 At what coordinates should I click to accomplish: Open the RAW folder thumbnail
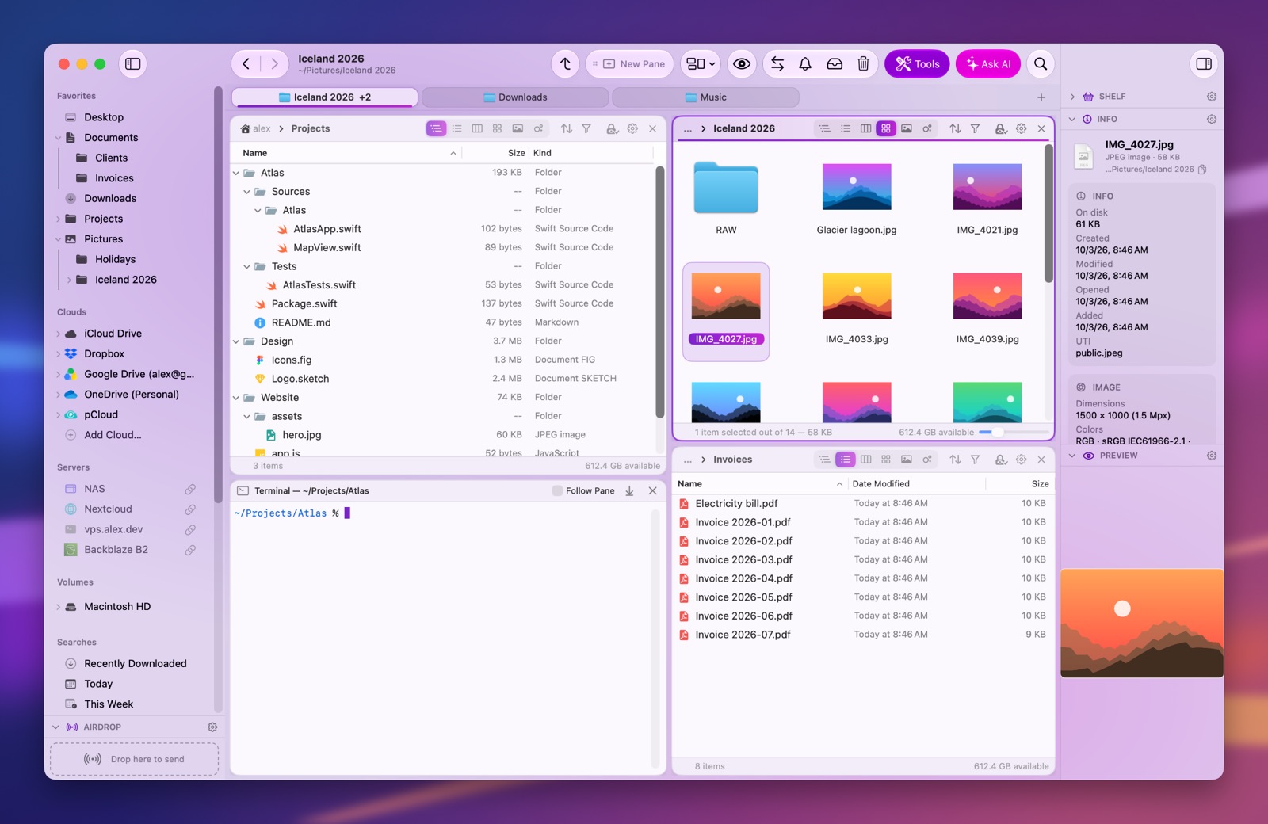726,188
